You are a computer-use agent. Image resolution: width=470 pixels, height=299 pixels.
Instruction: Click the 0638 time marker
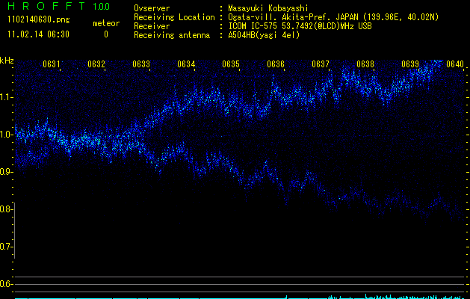[x=365, y=64]
